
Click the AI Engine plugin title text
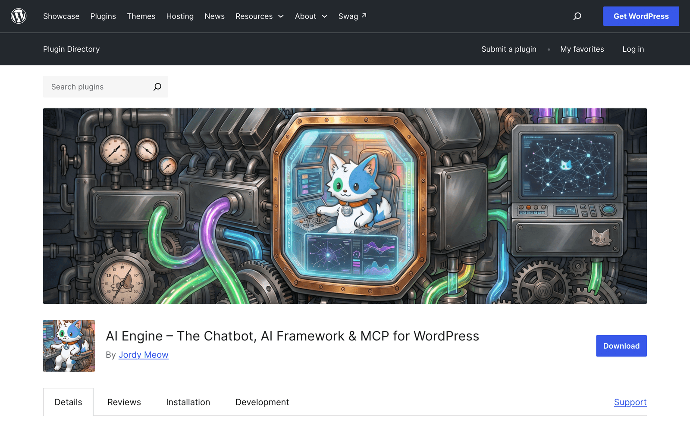pyautogui.click(x=292, y=336)
